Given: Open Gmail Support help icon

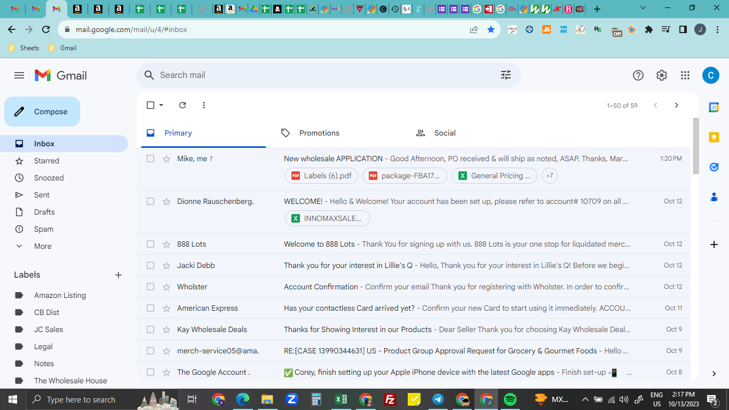Looking at the screenshot, I should 638,75.
